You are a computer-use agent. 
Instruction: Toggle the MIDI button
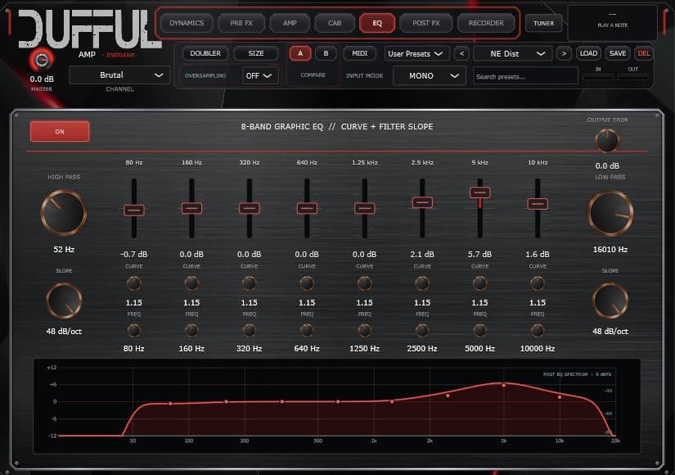point(359,53)
